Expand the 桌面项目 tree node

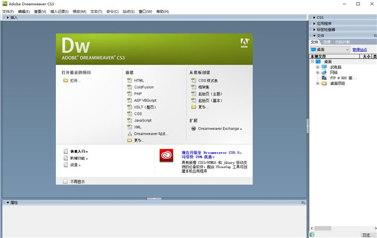click(x=317, y=84)
